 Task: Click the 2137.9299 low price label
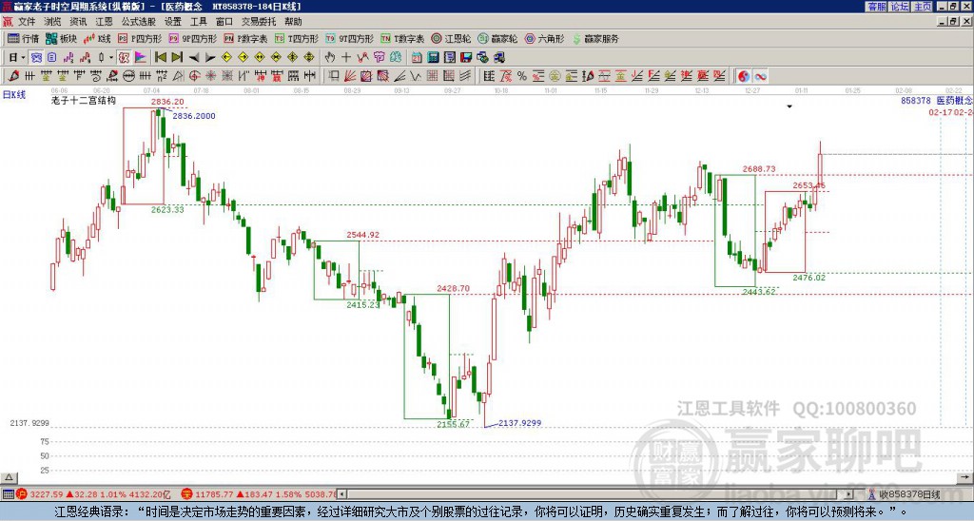[x=519, y=423]
